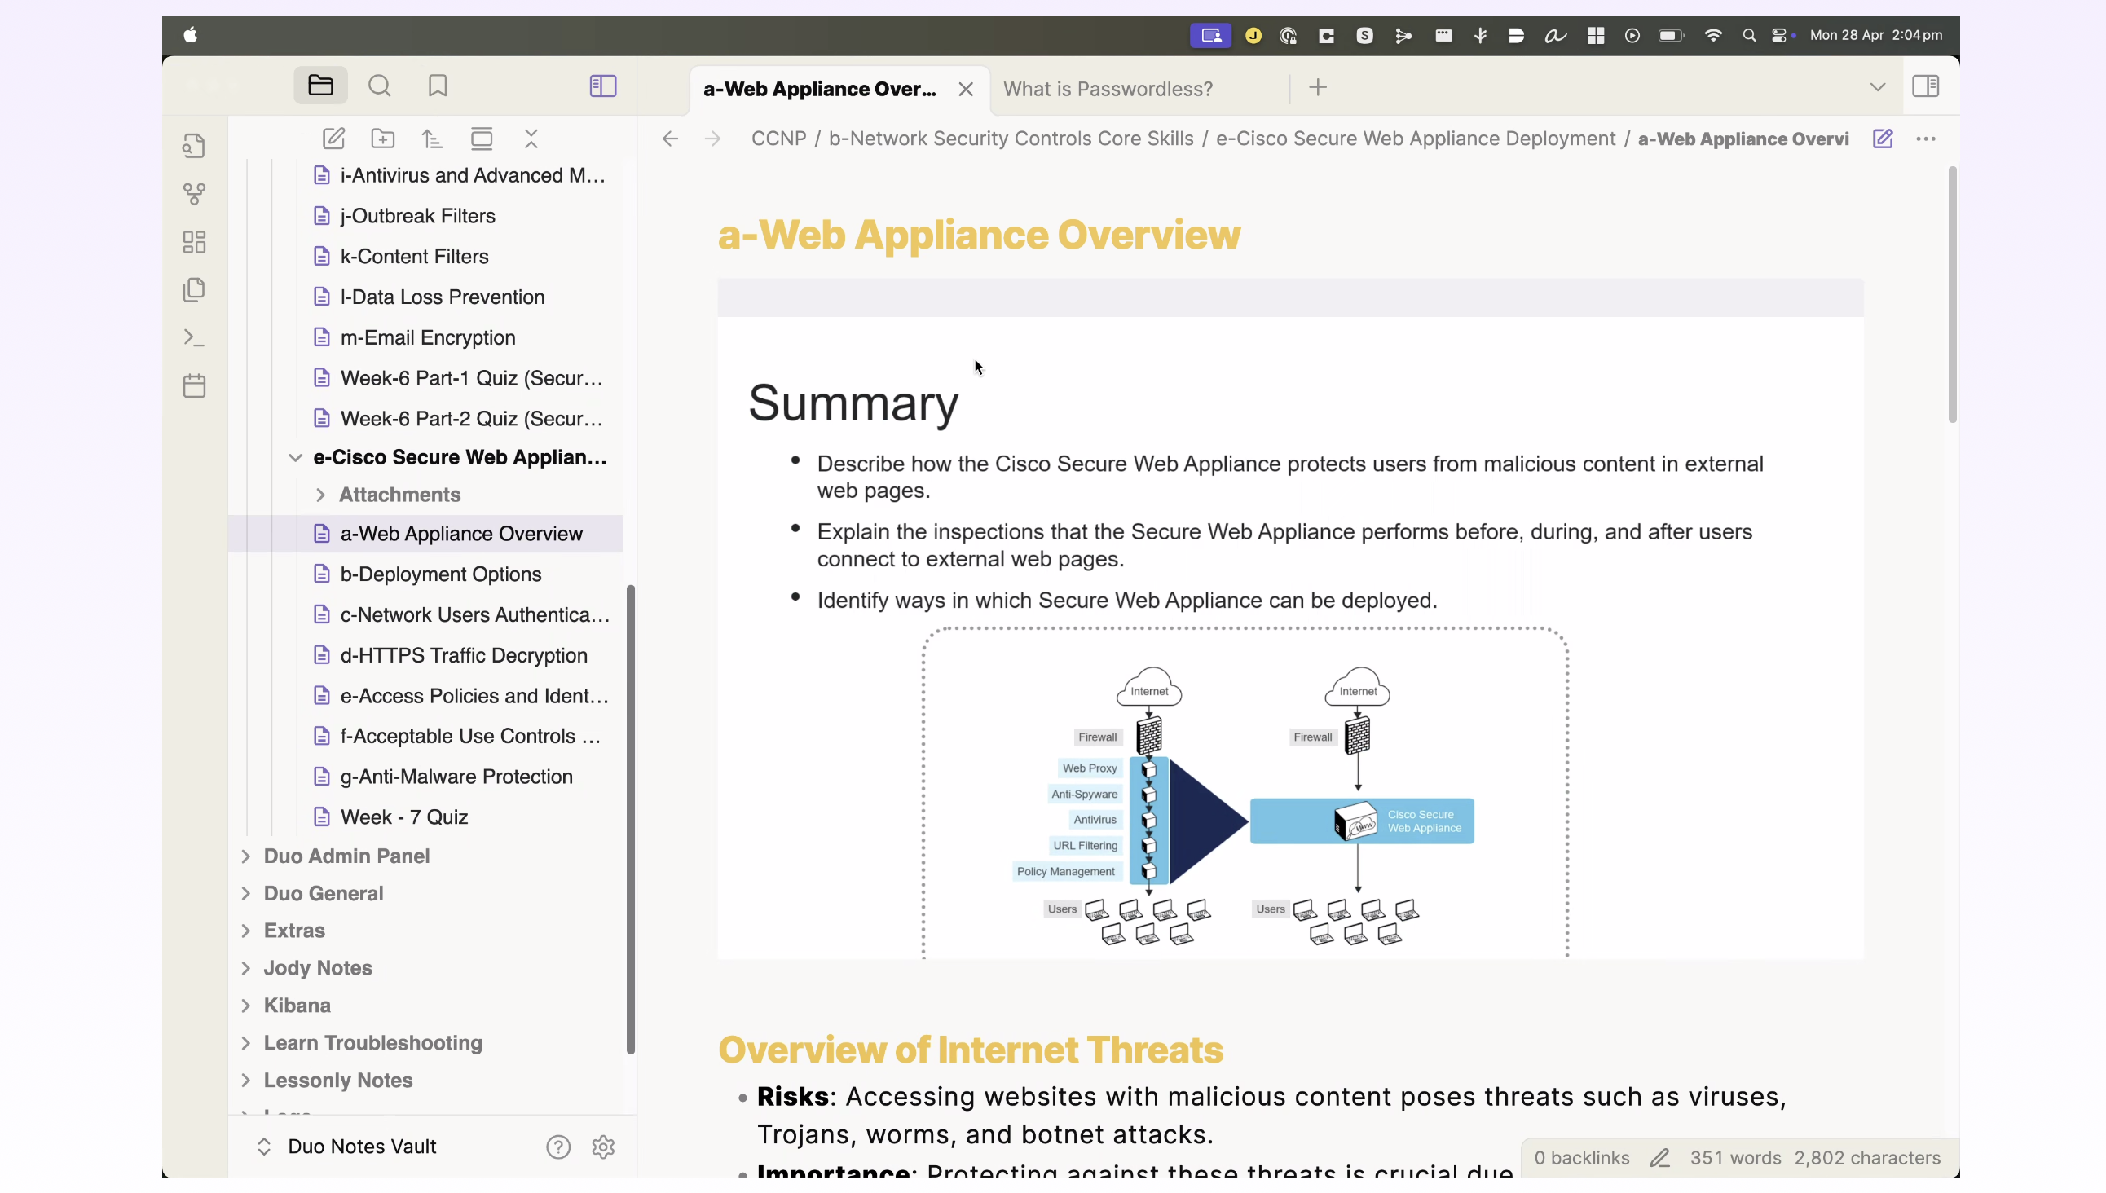The image size is (2106, 1193).
Task: Expand the Duo Admin Panel folder
Action: [x=246, y=856]
